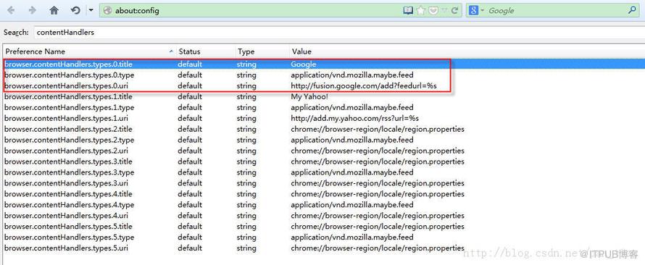
Task: Select browser.contentHandlers.types.0.type preference
Action: pyautogui.click(x=69, y=75)
